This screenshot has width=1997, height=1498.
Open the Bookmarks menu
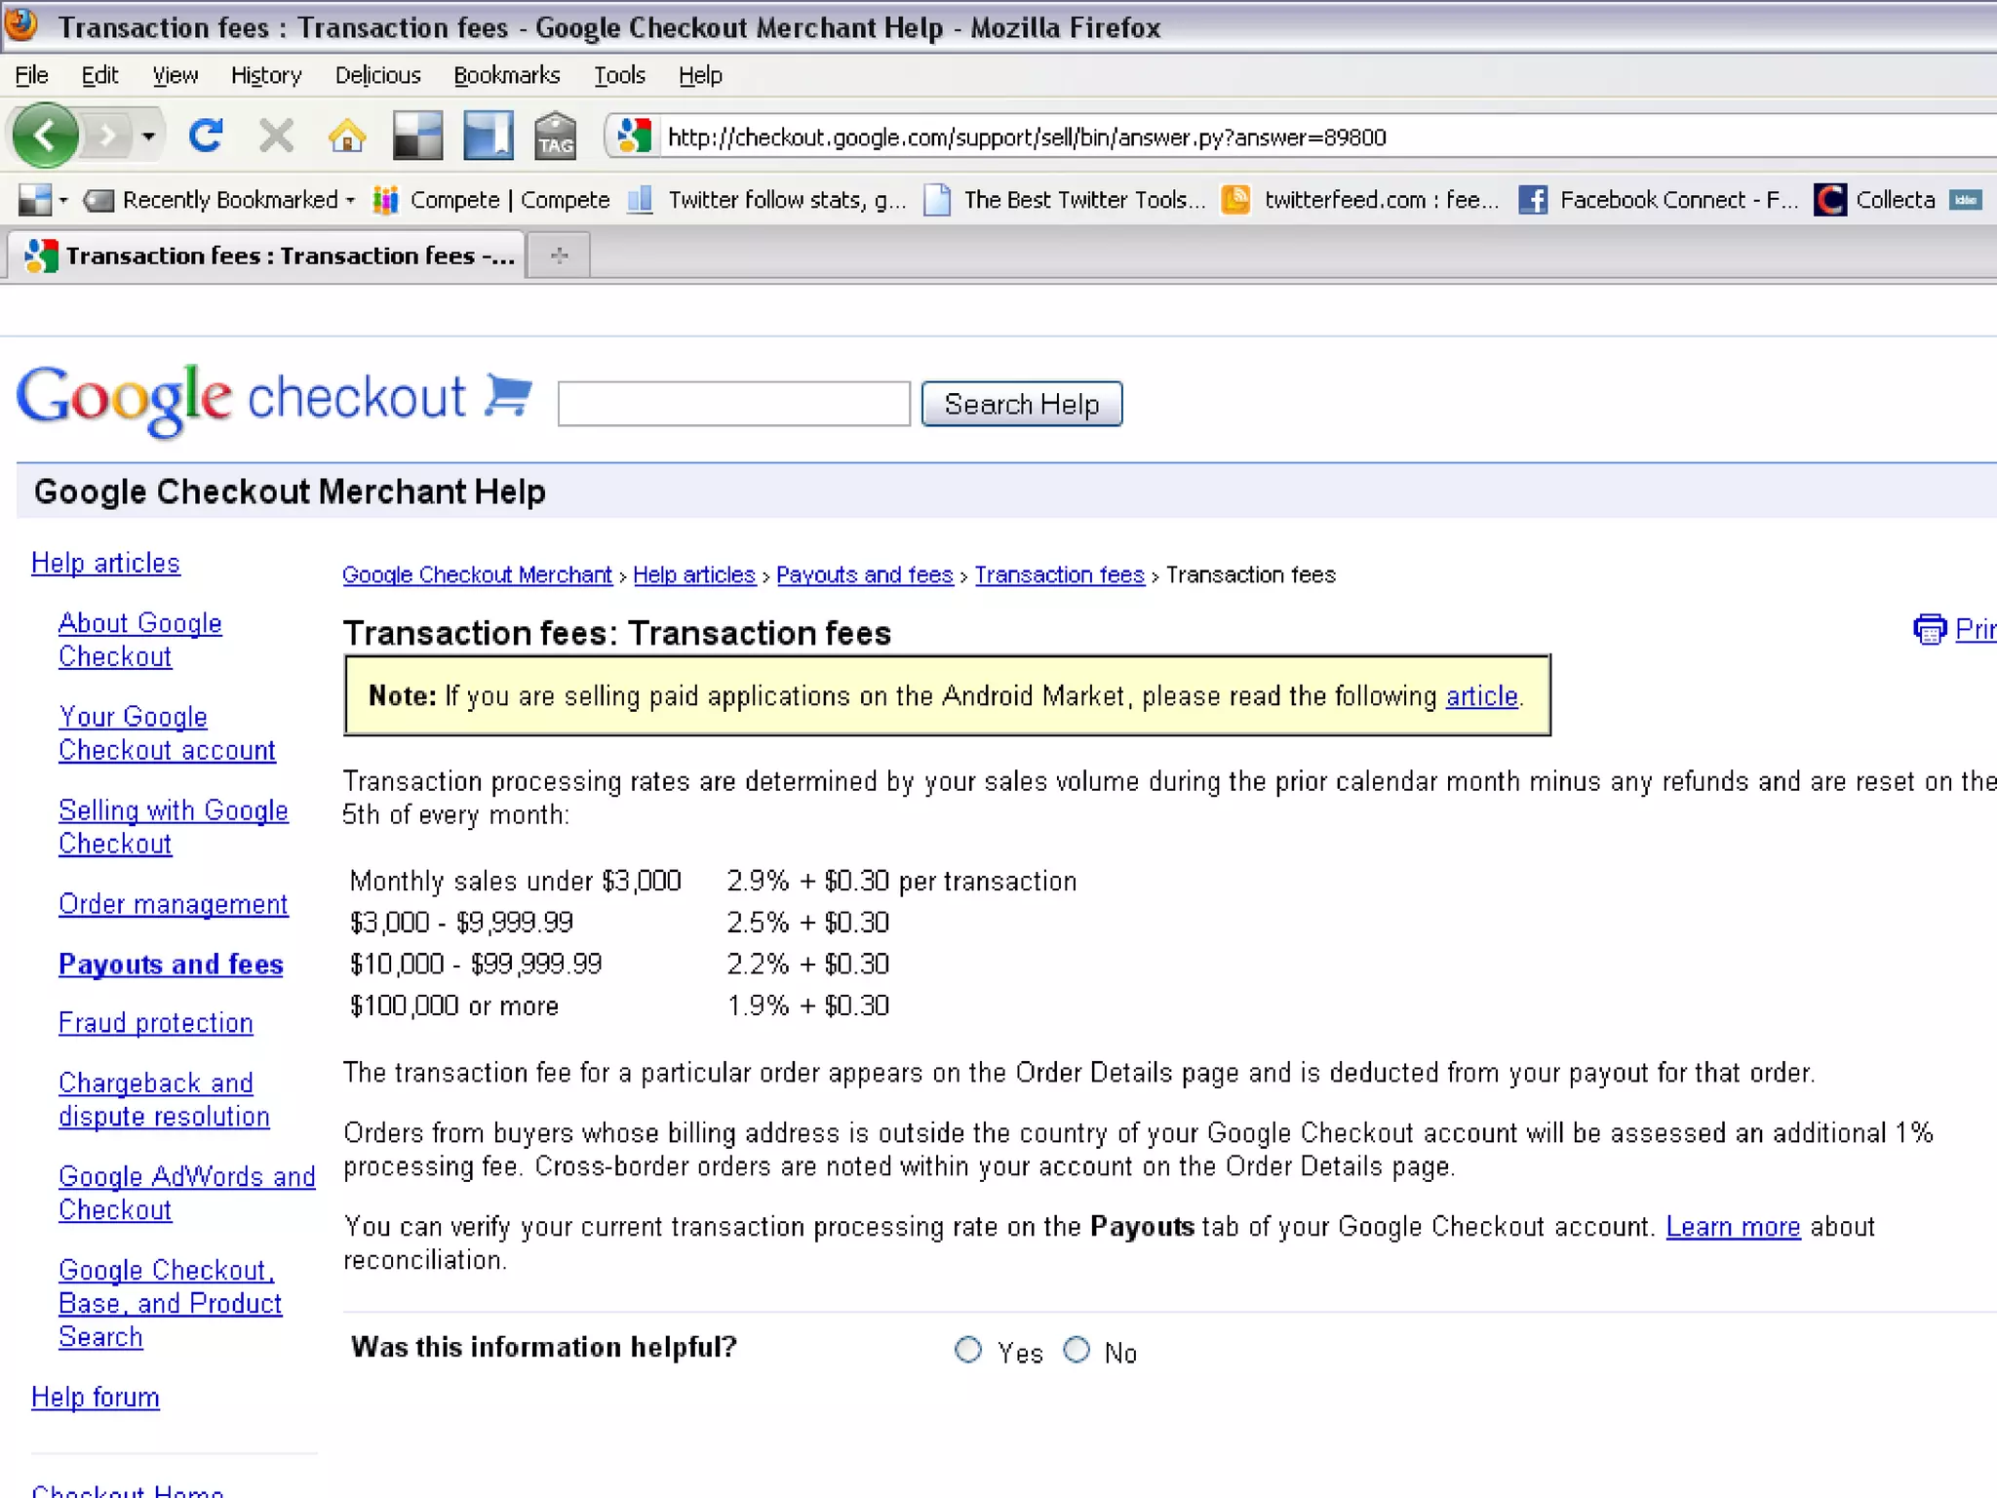[506, 75]
